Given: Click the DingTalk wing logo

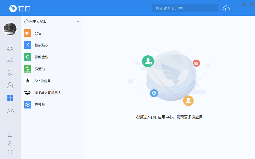Looking at the screenshot, I should (13, 9).
